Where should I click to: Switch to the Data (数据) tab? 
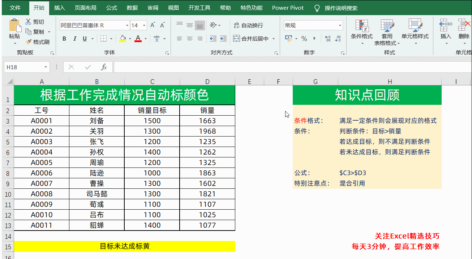click(132, 8)
